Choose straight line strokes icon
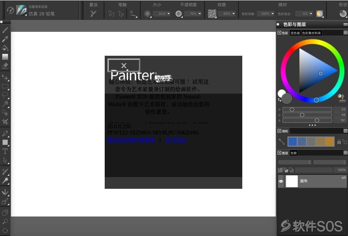The image size is (348, 236). [x=121, y=14]
